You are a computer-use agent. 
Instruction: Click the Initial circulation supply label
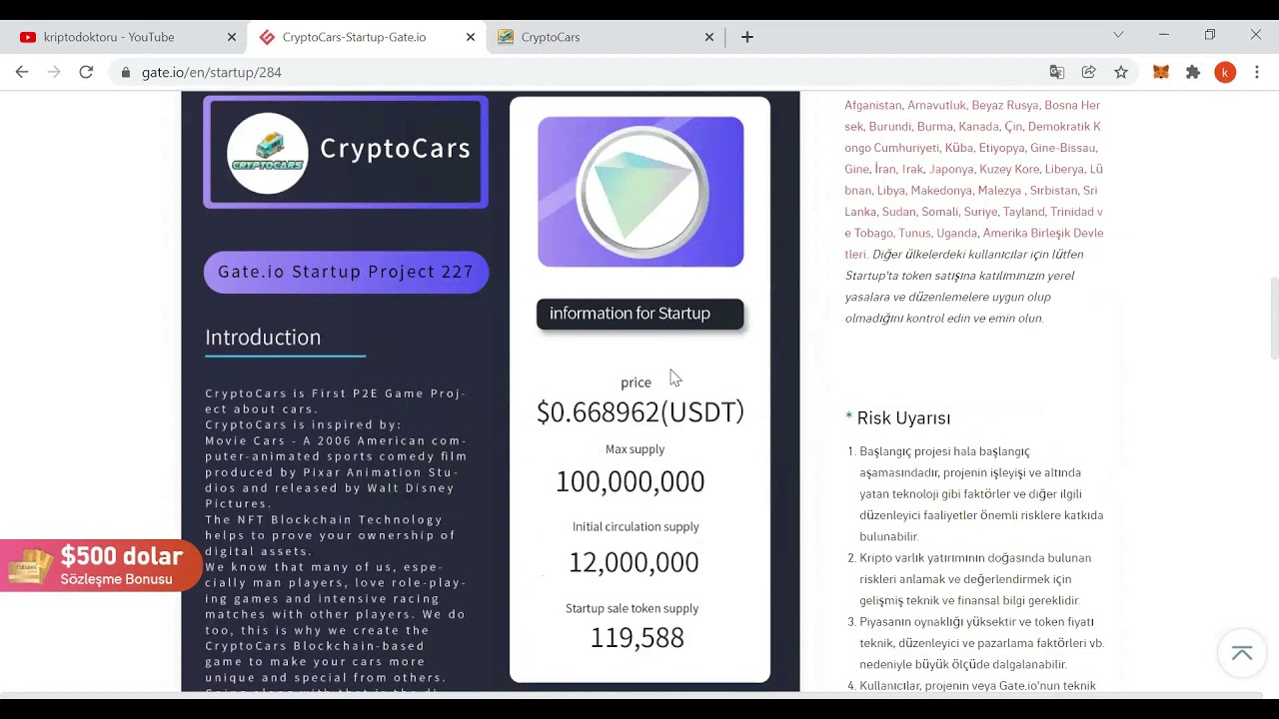[636, 526]
